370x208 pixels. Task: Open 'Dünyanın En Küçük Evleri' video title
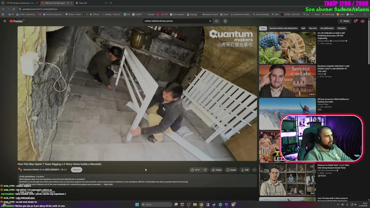pyautogui.click(x=333, y=167)
